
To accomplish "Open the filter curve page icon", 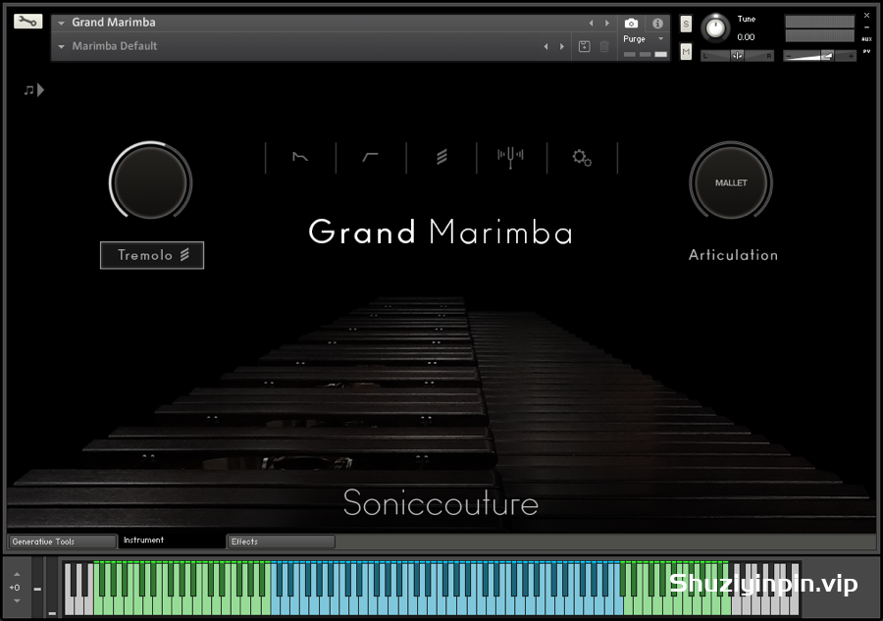I will point(370,157).
